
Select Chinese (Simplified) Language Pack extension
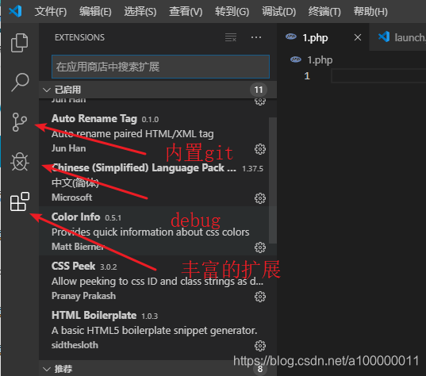pos(154,182)
